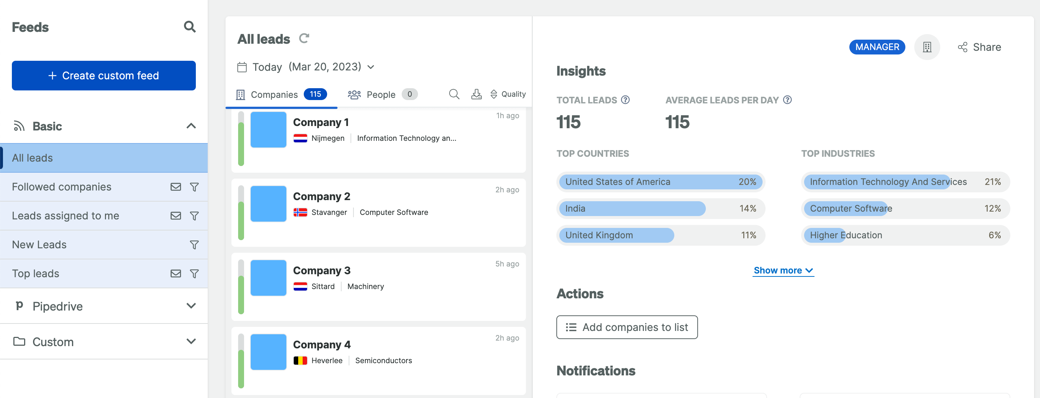Click email icon for Followed companies
This screenshot has height=398, width=1040.
(176, 187)
